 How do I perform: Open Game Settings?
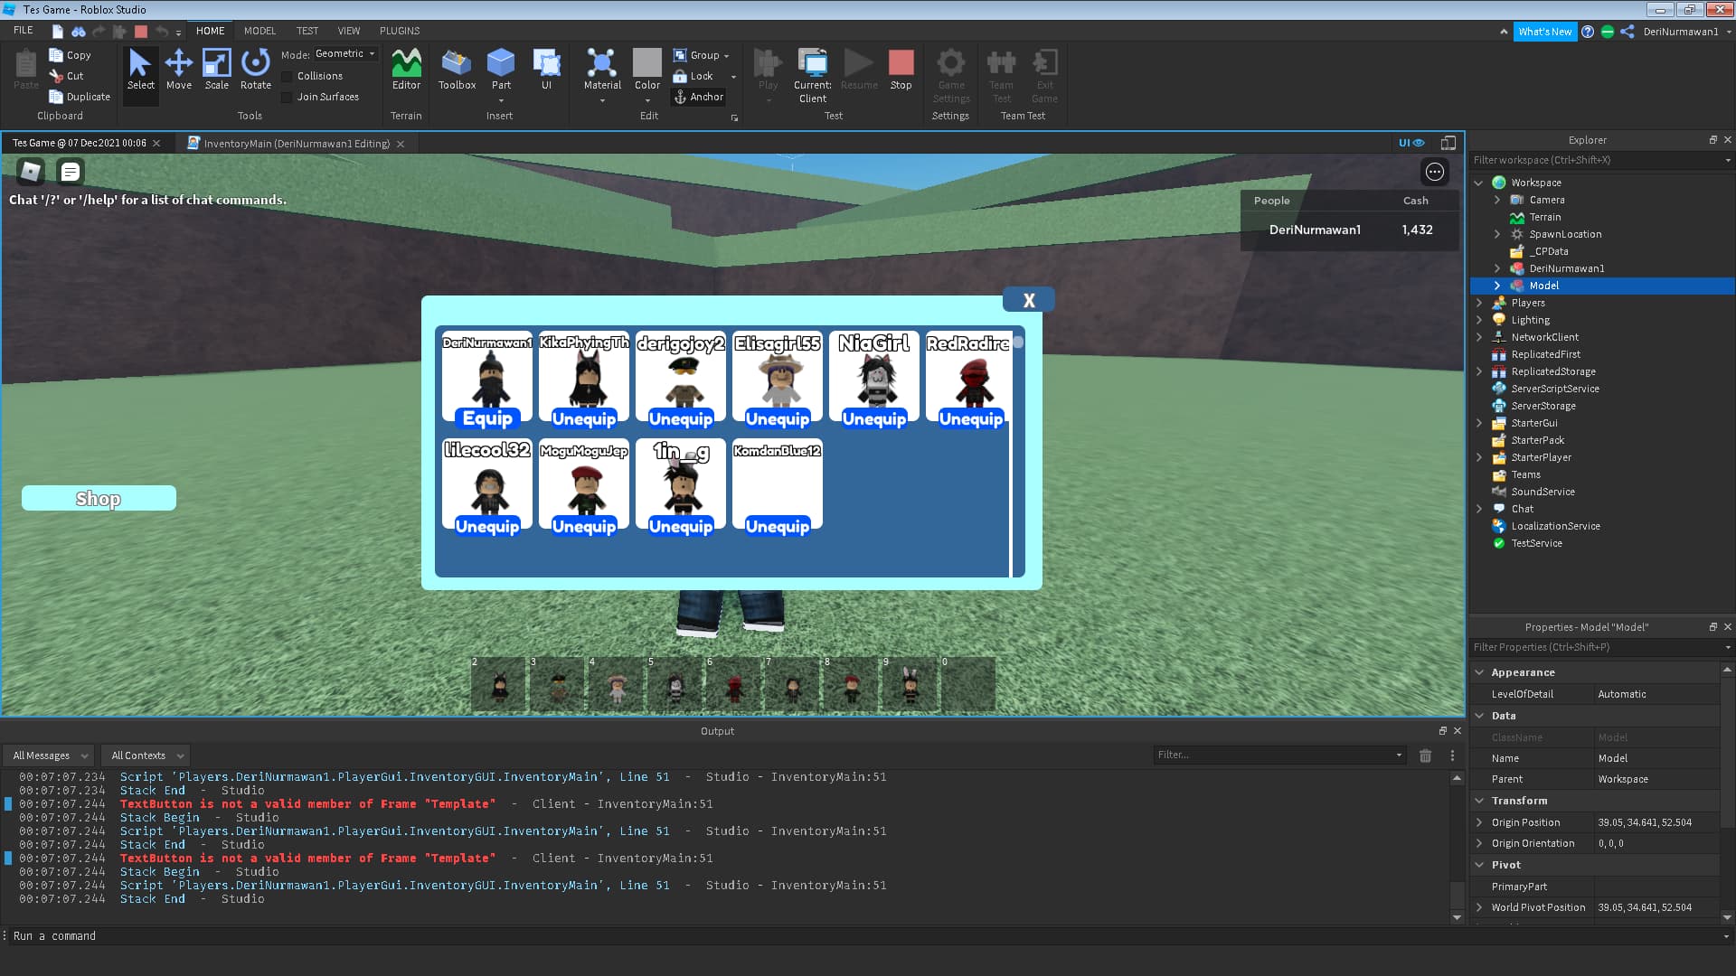click(950, 77)
